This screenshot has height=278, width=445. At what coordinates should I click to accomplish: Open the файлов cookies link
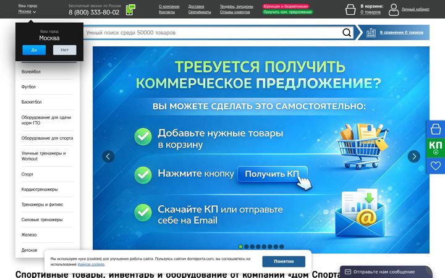click(x=91, y=264)
